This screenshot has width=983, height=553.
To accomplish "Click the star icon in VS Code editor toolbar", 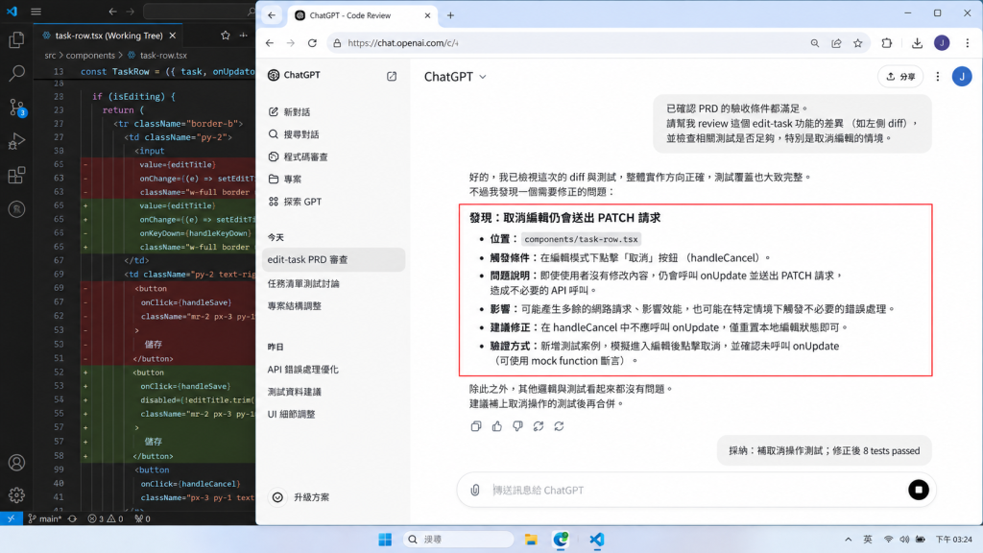I will 225,36.
